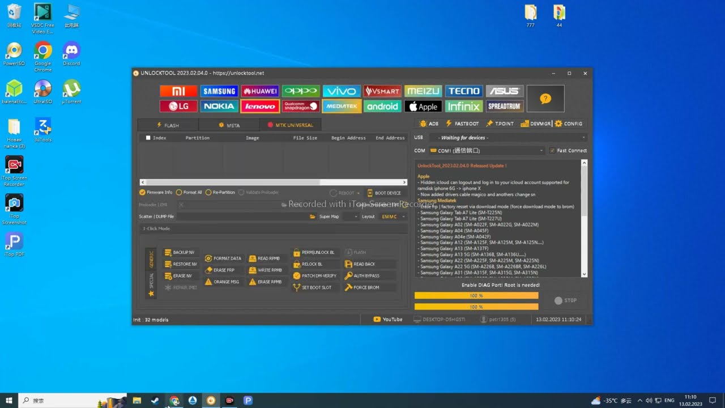
Task: Click the BOOT DEVICE button
Action: pos(384,193)
